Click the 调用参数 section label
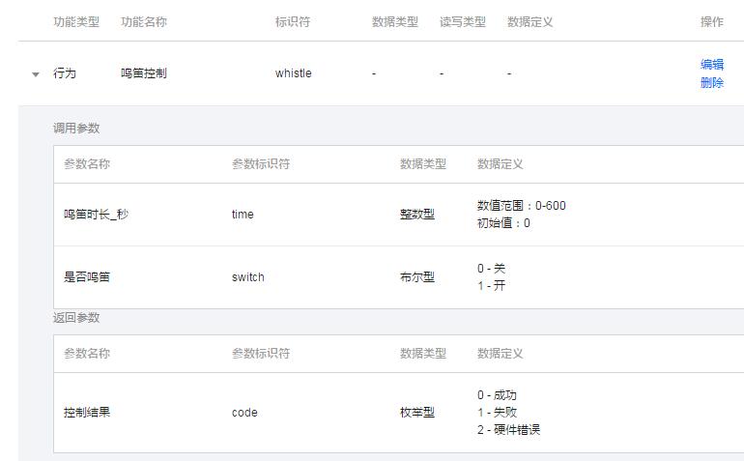 pos(75,129)
